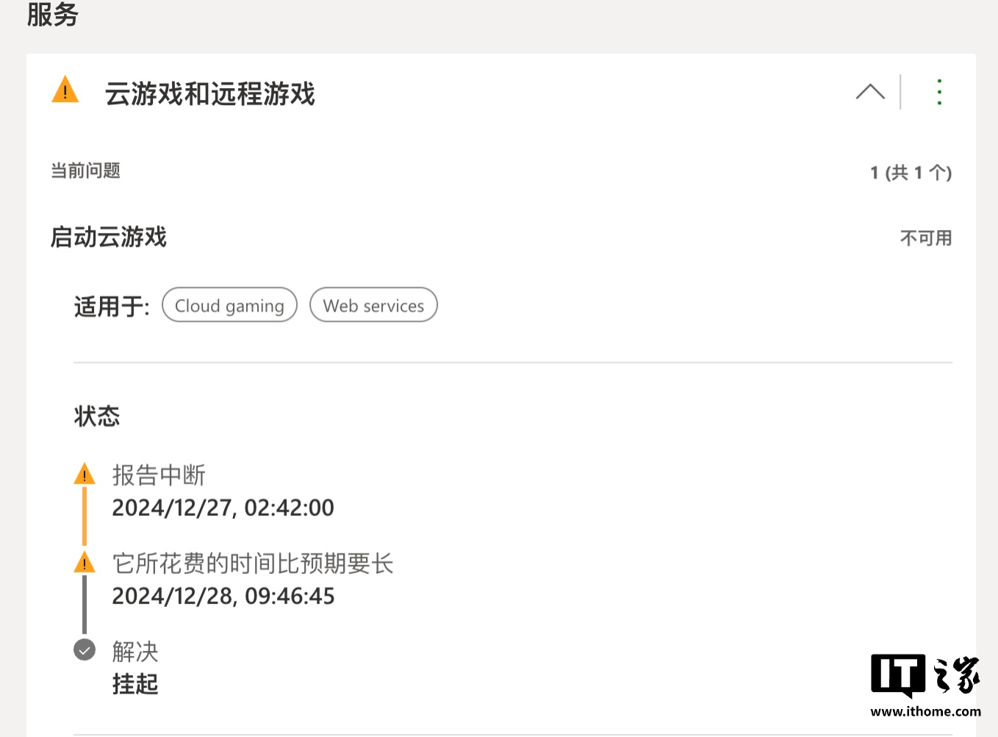
Task: Click the warning triangle beside 云游戏和远程游戏
Action: [65, 90]
